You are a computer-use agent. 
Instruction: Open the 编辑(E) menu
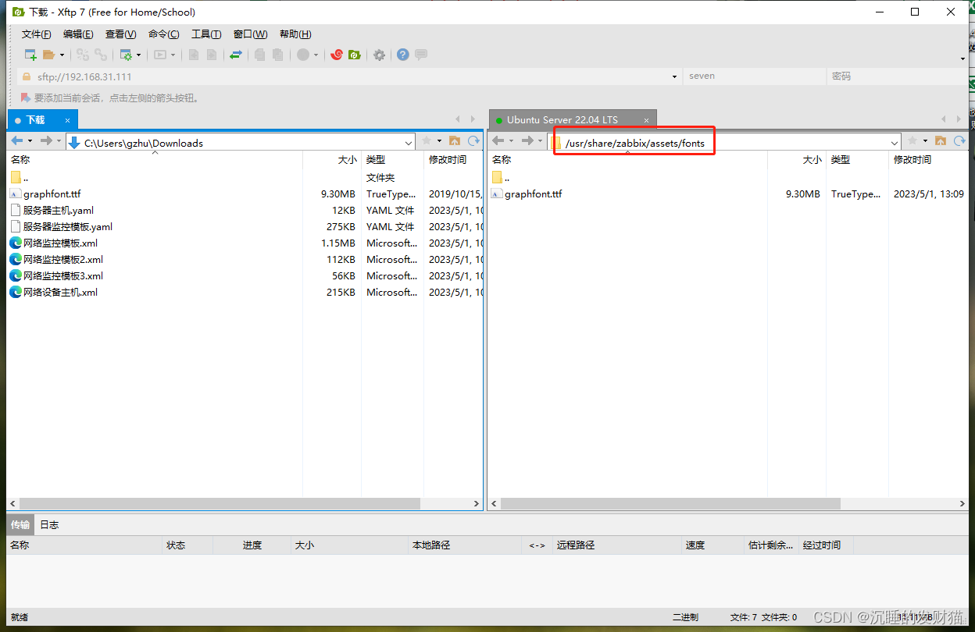[x=78, y=34]
